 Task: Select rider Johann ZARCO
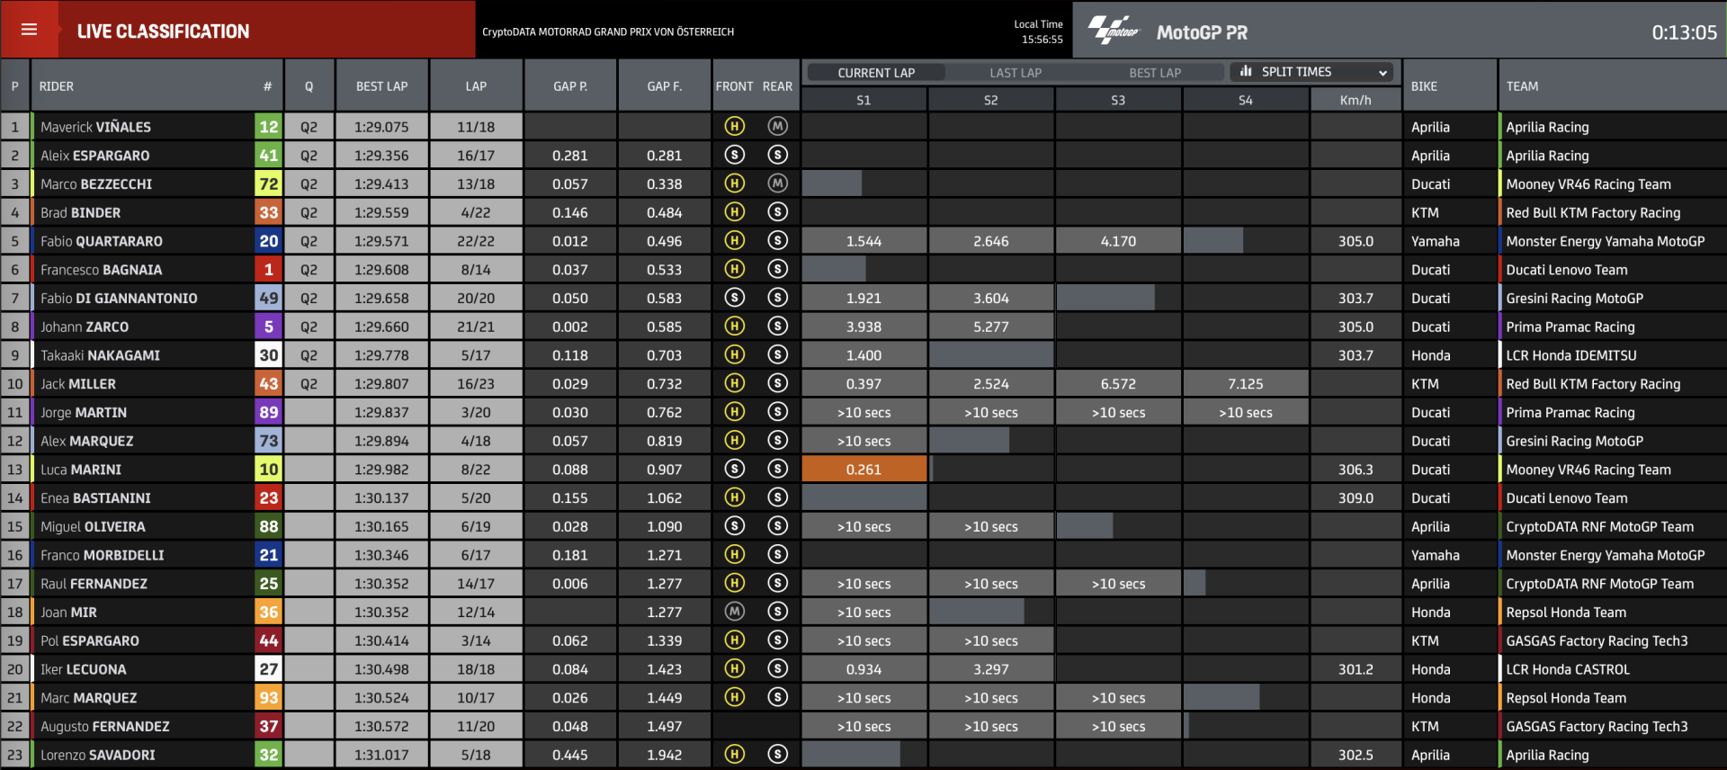pyautogui.click(x=85, y=327)
